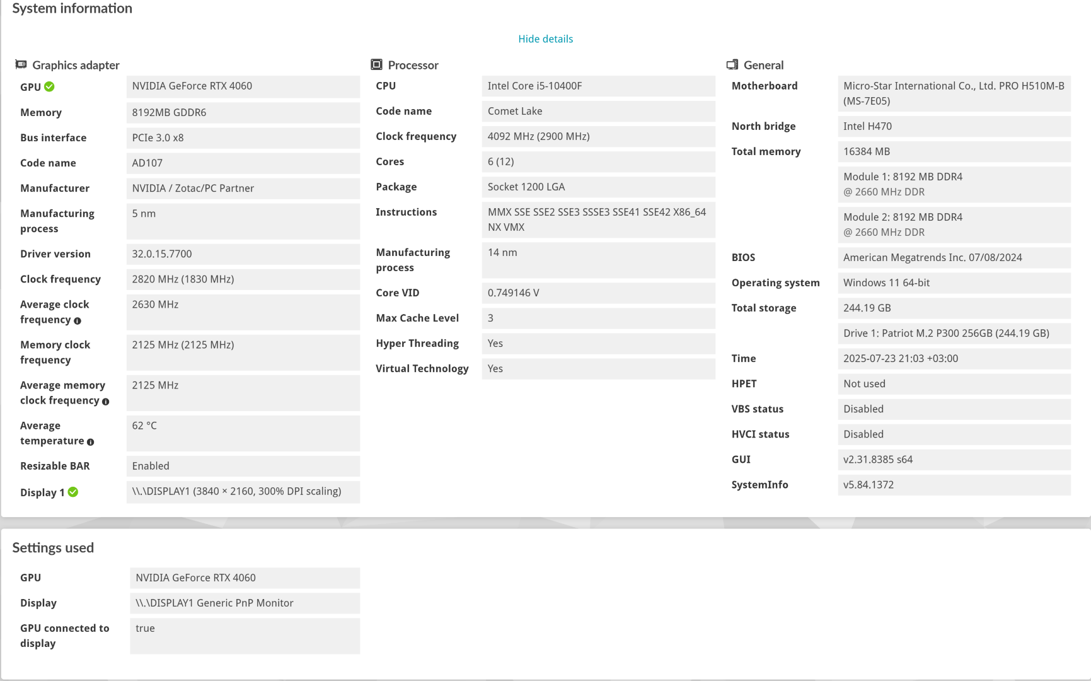Select the 244.19 GB total storage value
This screenshot has height=681, width=1091.
pos(954,308)
